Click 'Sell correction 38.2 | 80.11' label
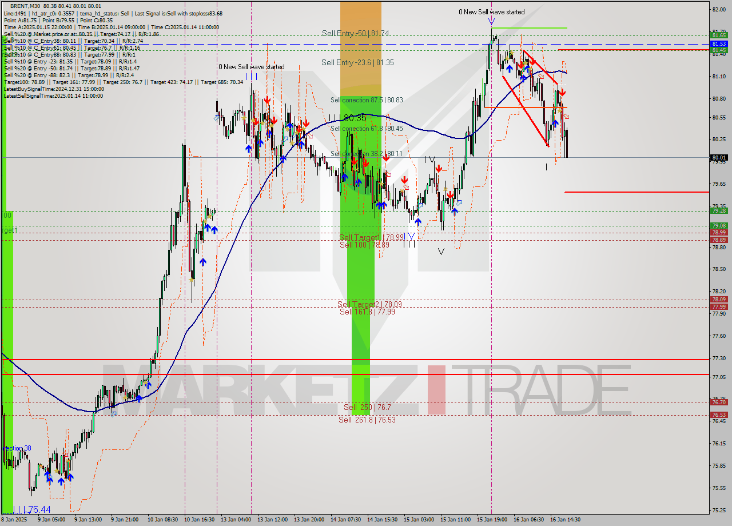Viewport: 732px width, 526px height. [x=366, y=154]
